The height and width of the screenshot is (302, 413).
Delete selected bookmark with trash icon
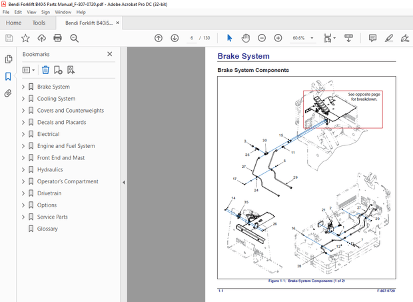tap(45, 69)
